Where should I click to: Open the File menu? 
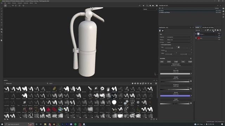tap(2, 3)
